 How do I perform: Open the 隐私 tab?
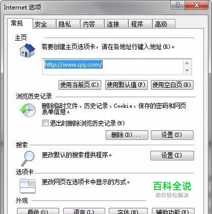click(68, 24)
